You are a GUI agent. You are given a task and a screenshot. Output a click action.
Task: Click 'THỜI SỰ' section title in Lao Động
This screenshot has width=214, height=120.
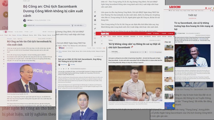point(192,15)
